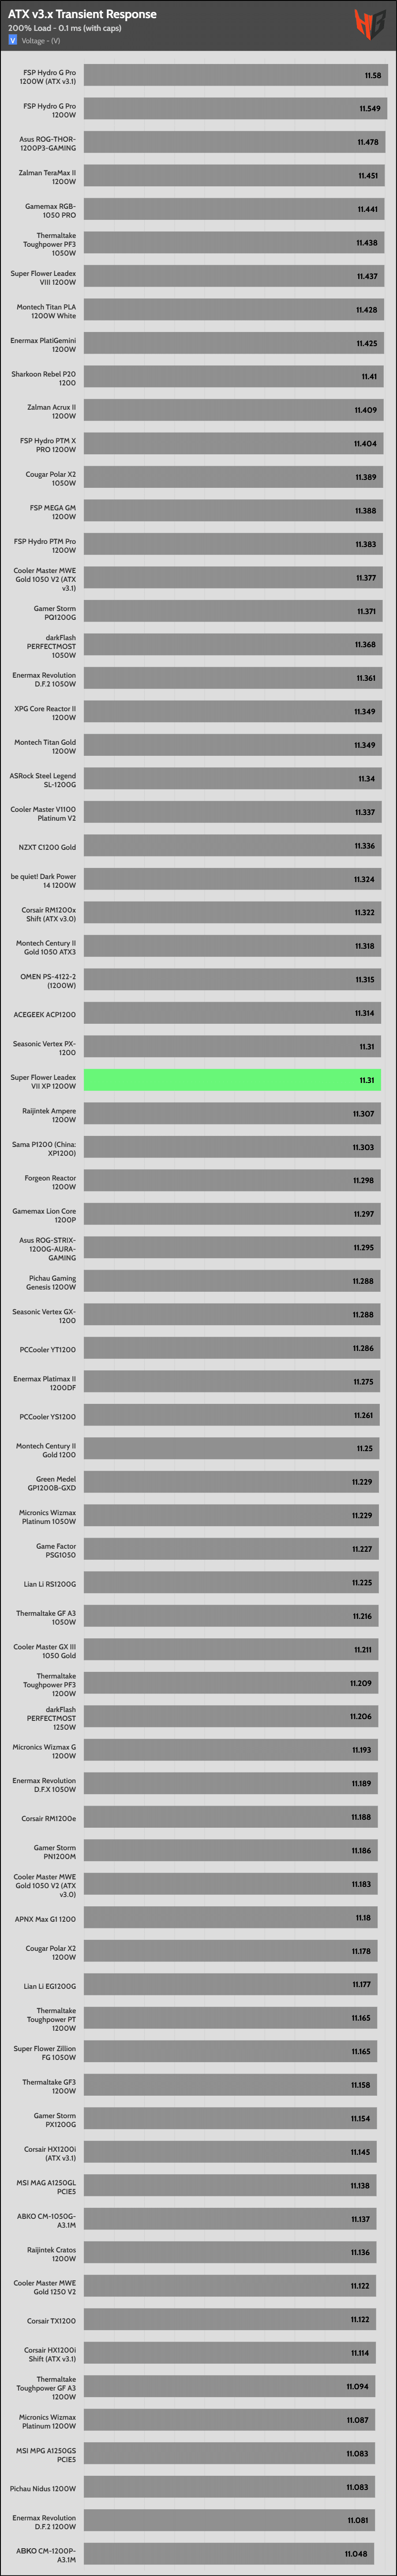This screenshot has width=397, height=2576.
Task: Click the Lian Li RS1200G label
Action: click(50, 1583)
